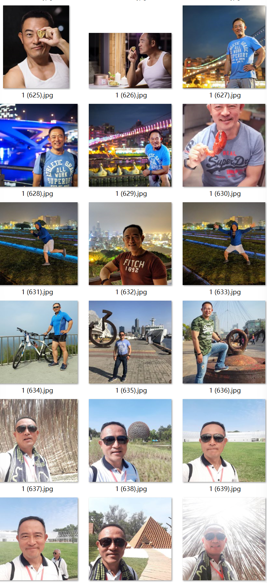This screenshot has height=583, width=267.
Task: Click the 1 (639).jpg thumbnail
Action: coord(224,440)
